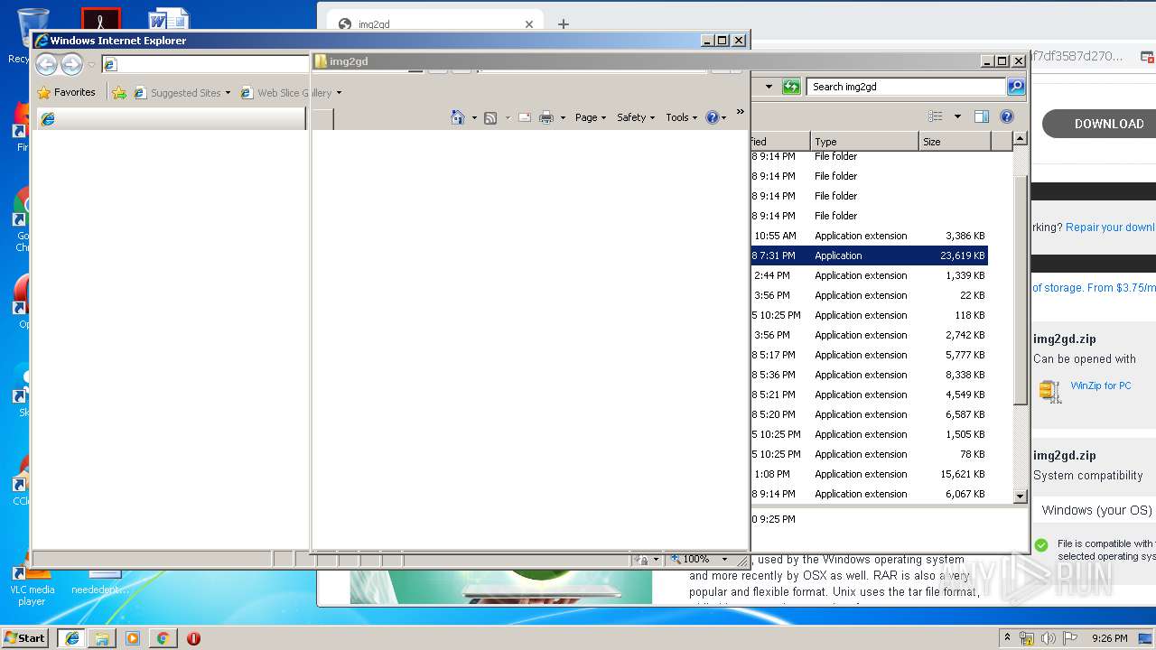Focus the Search img2gd box
The width and height of the screenshot is (1156, 650).
[x=906, y=87]
